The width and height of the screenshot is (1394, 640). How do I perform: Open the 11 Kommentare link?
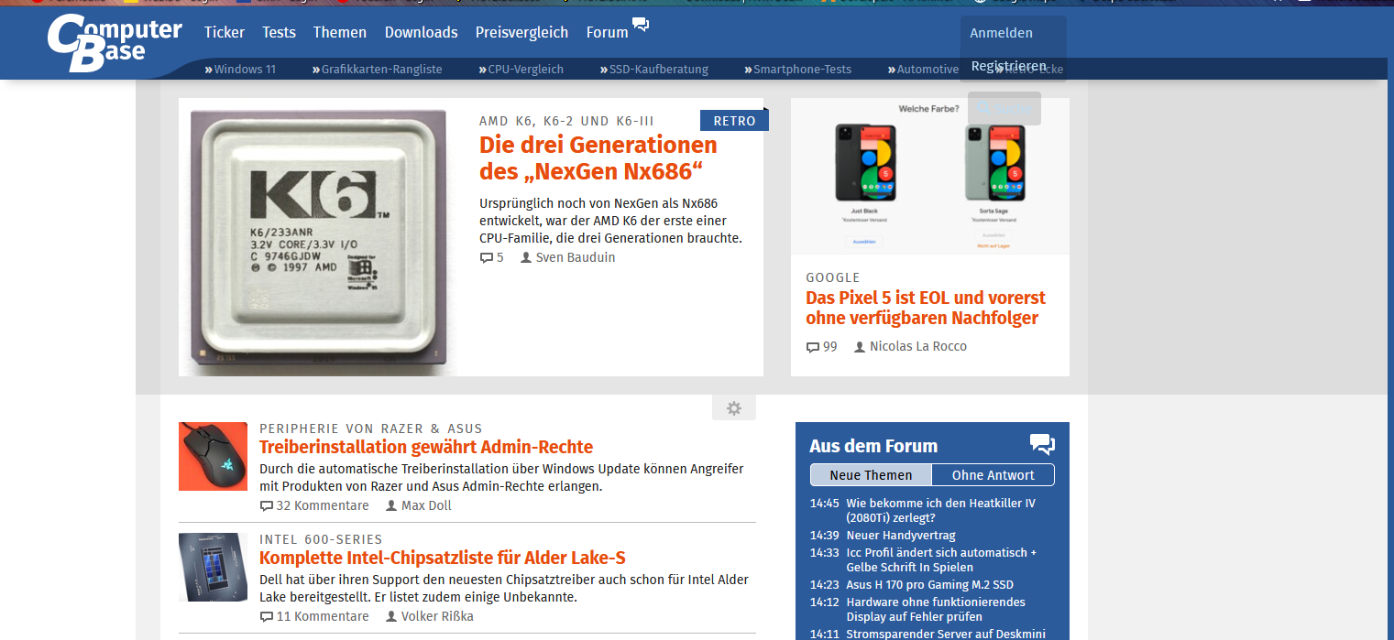click(x=314, y=617)
